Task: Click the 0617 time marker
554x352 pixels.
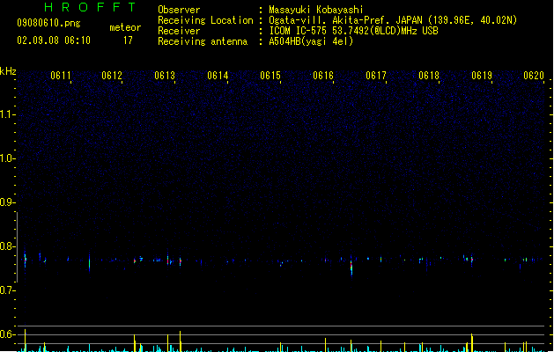Action: 376,76
